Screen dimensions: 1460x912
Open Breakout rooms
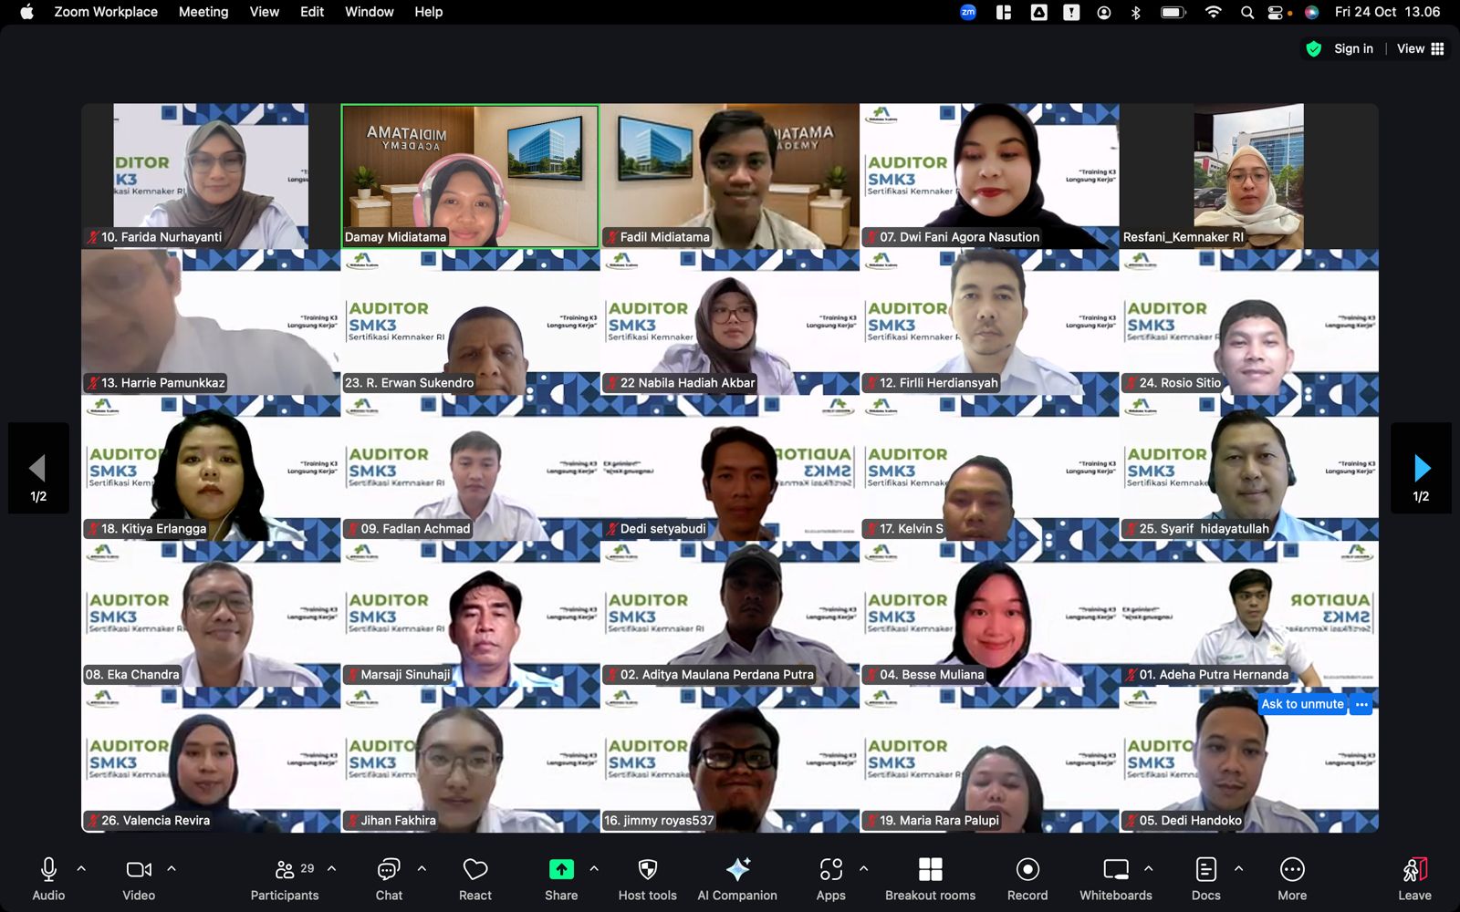[930, 878]
